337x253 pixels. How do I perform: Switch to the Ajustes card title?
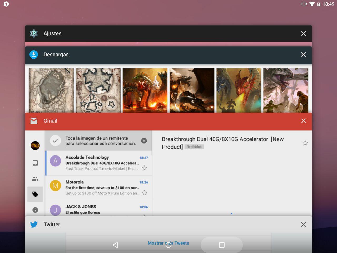[52, 33]
